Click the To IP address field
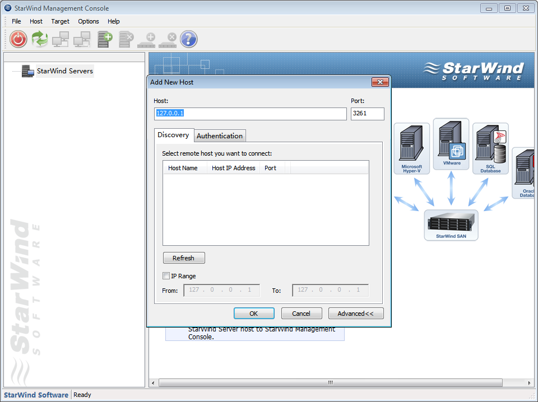 pyautogui.click(x=331, y=290)
